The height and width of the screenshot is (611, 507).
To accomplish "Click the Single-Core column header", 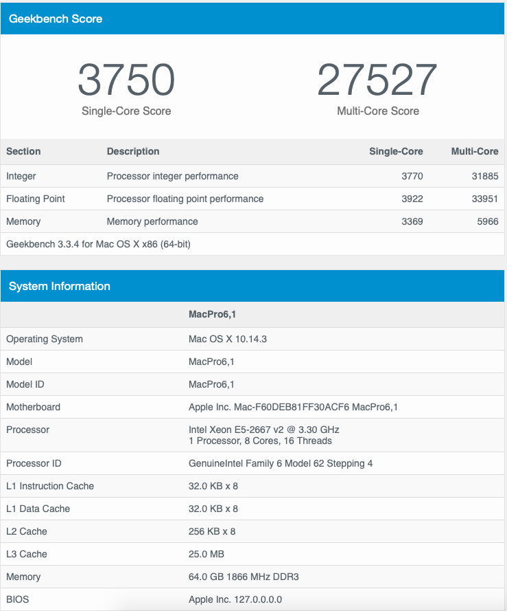I will [396, 151].
